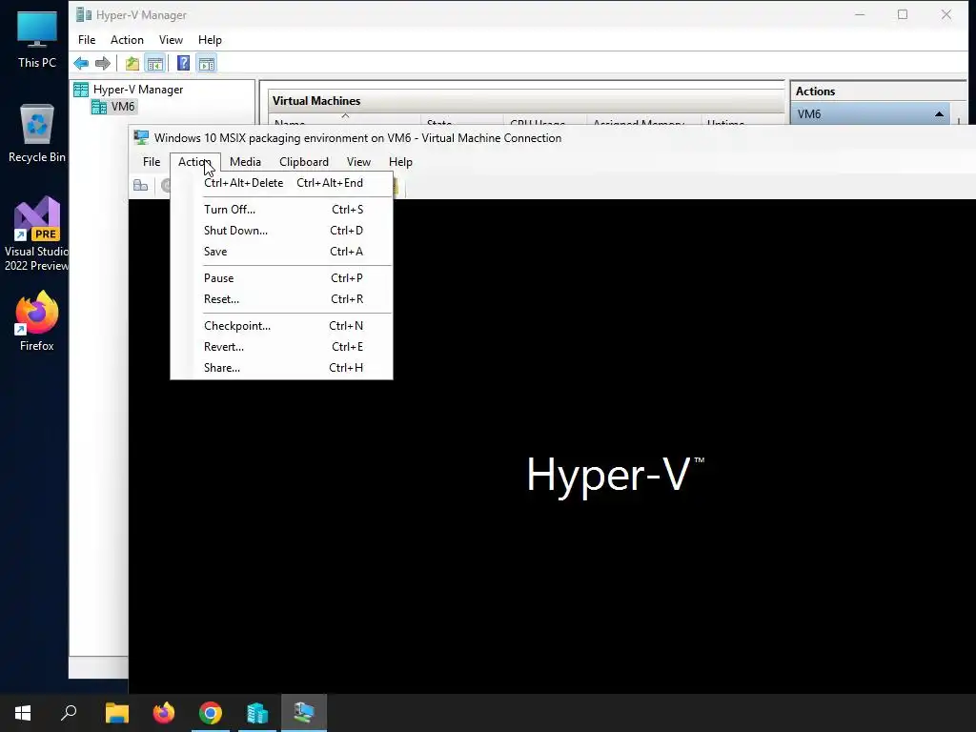Open the Windows Start button
976x732 pixels.
pyautogui.click(x=23, y=713)
